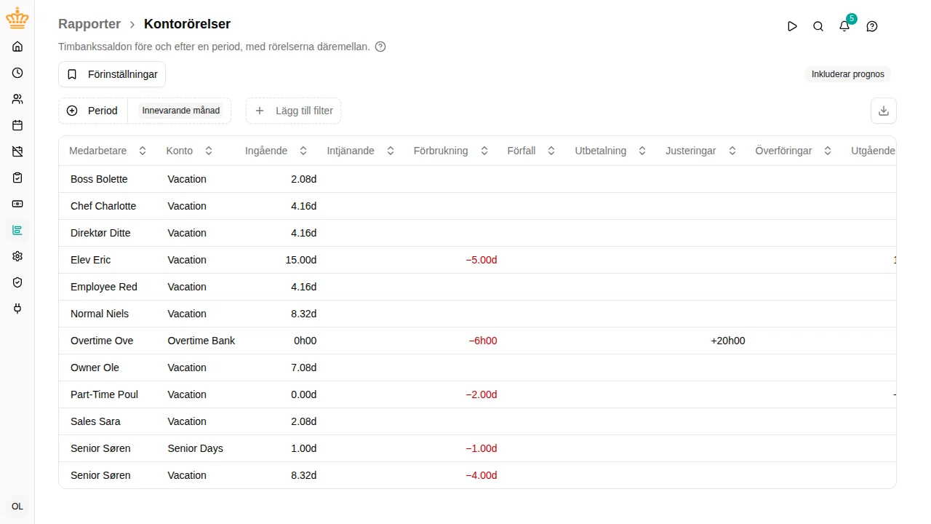This screenshot has height=524, width=931.
Task: Click the help question mark beside description
Action: 380,47
